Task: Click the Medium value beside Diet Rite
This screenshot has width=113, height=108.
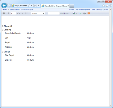Action: click(30, 60)
